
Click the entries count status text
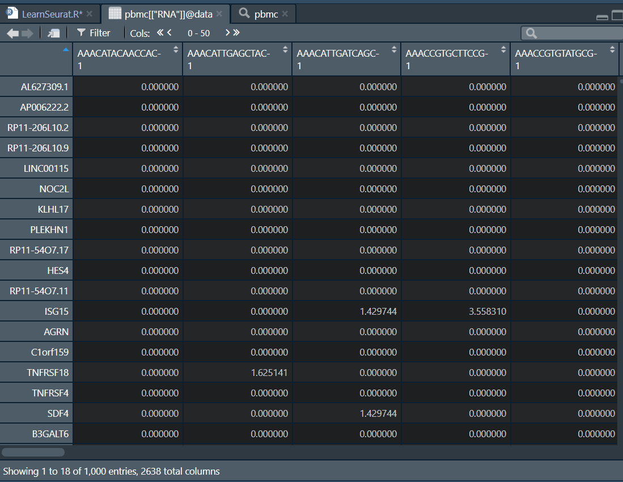pos(111,471)
